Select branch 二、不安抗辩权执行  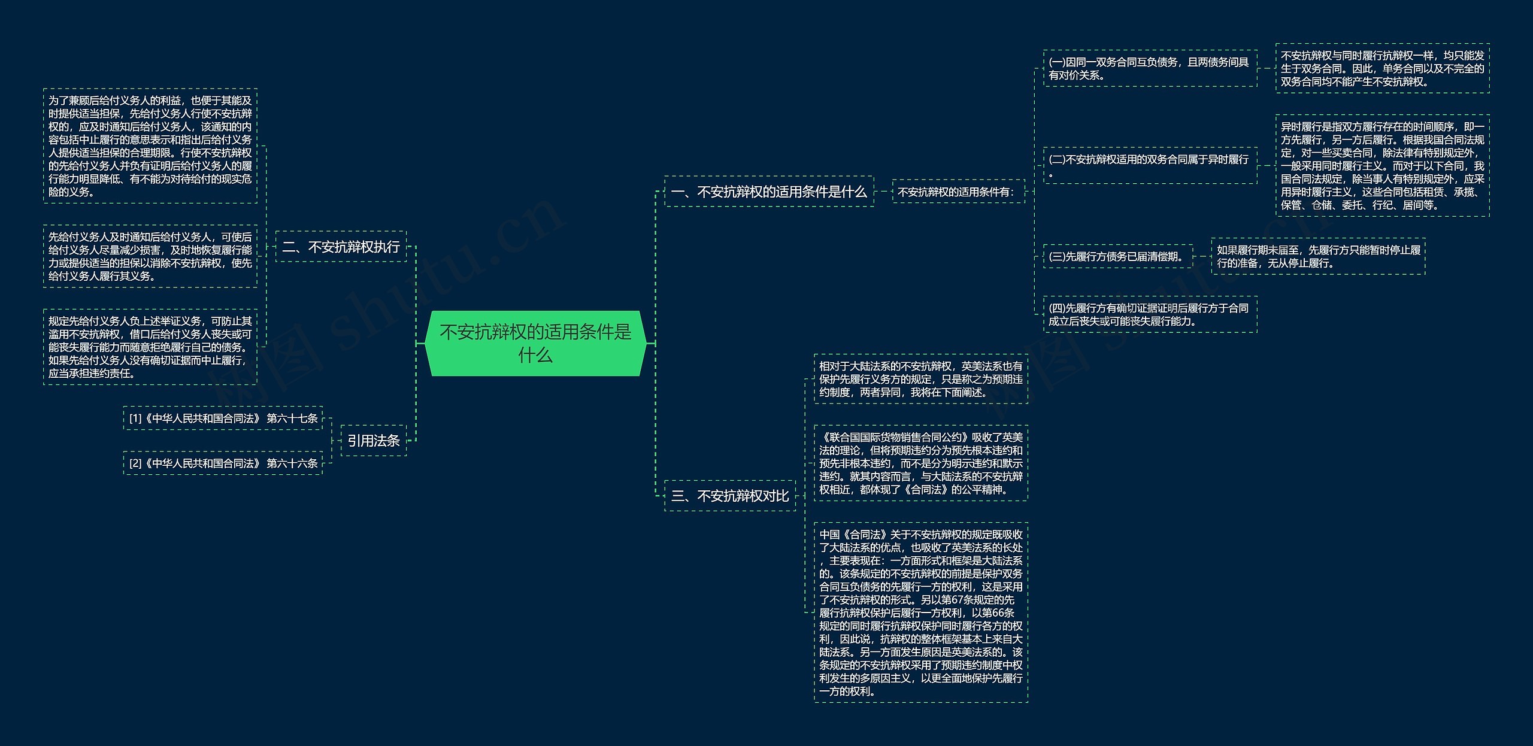(x=341, y=247)
